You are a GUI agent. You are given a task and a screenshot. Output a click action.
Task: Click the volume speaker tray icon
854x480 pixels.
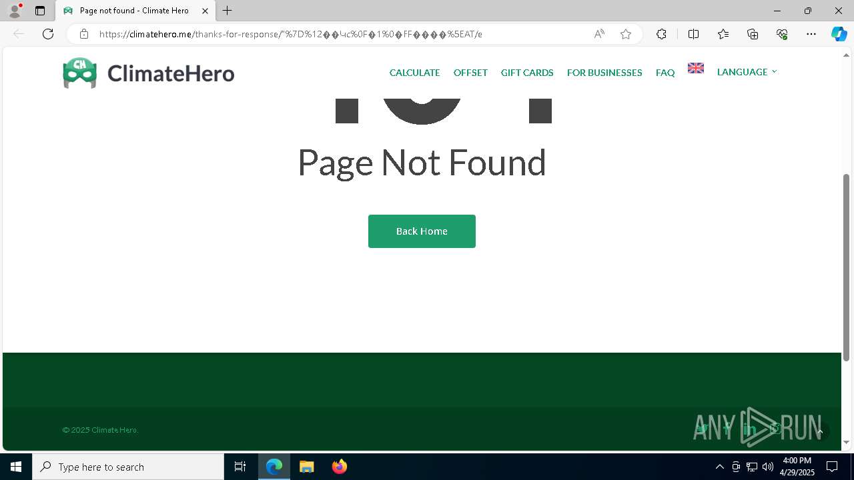(x=768, y=467)
